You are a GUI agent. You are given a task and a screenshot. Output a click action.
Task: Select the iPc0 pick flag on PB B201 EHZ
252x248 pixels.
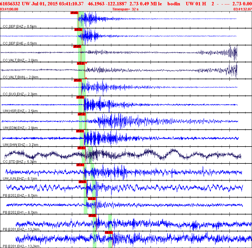(x=92, y=216)
